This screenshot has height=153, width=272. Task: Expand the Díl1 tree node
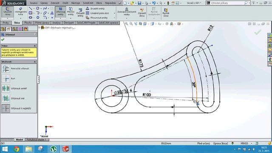tap(40, 27)
